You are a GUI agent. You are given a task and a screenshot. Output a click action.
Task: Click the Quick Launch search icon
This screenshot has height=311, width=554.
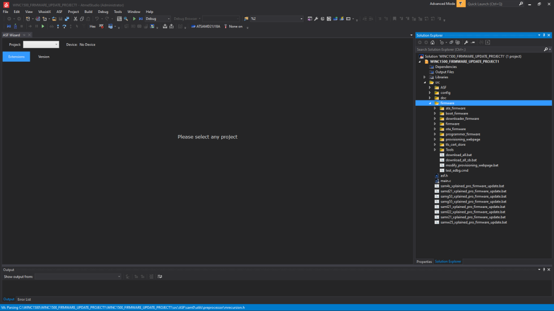(x=521, y=4)
